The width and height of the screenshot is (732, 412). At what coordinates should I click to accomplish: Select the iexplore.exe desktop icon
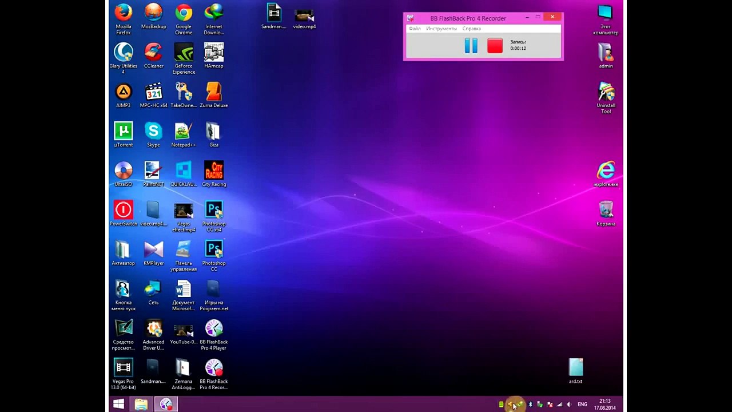[606, 174]
